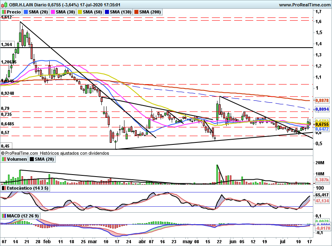
Task: Click the 0,45 support level label
Action: (5, 146)
